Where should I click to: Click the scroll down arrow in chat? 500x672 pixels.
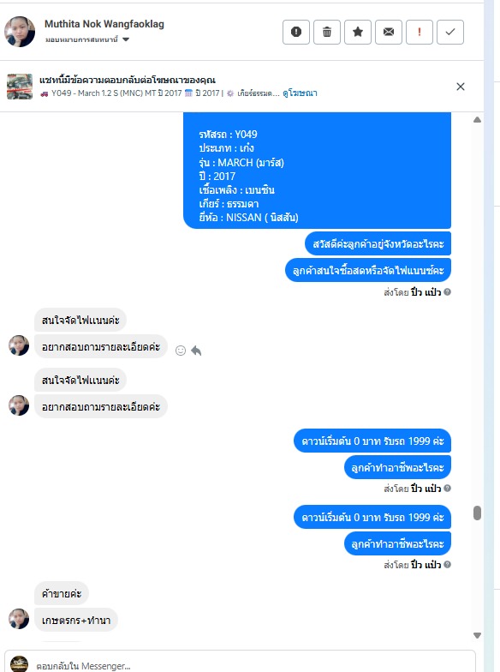[478, 635]
